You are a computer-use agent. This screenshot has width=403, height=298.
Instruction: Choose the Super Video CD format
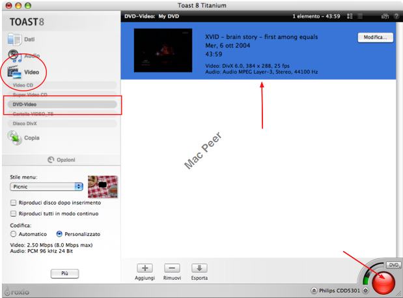click(x=62, y=95)
